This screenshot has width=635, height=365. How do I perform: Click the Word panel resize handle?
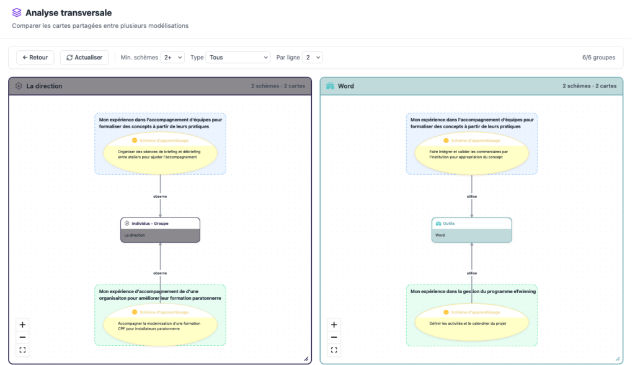tap(618, 359)
